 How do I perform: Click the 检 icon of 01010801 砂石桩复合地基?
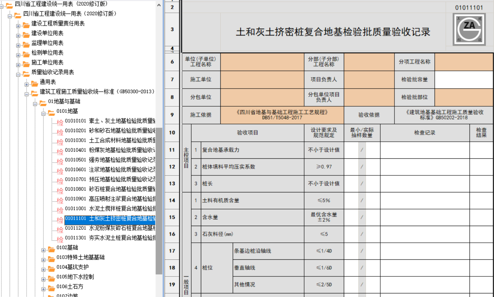point(60,190)
